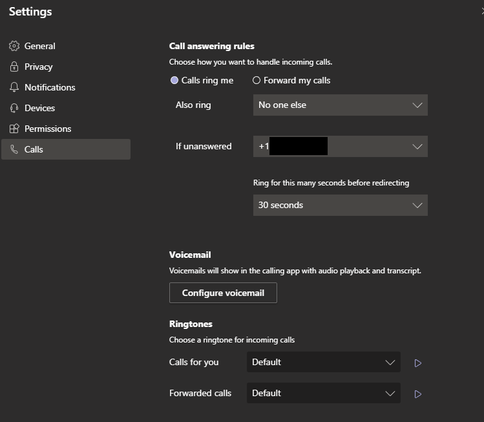484x422 pixels.
Task: Click the Privacy lock icon
Action: [x=14, y=67]
